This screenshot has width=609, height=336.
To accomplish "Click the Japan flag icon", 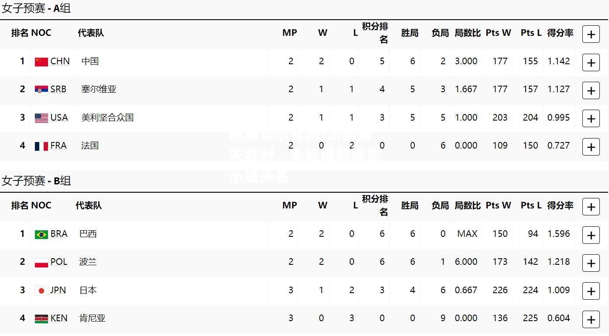I will (41, 291).
